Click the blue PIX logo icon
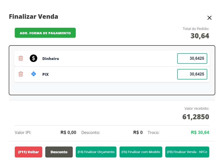The width and height of the screenshot is (222, 167). (33, 74)
